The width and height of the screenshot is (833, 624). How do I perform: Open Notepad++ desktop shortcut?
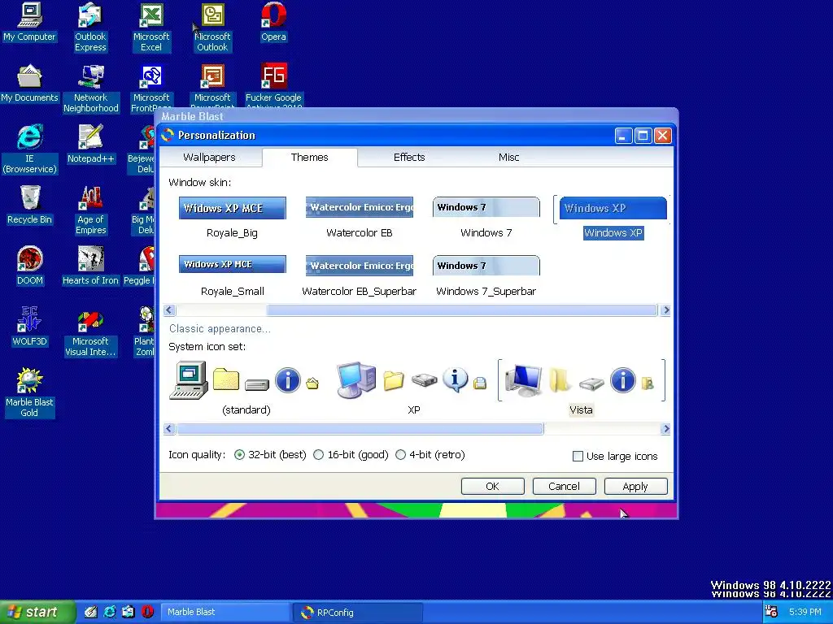pos(90,145)
